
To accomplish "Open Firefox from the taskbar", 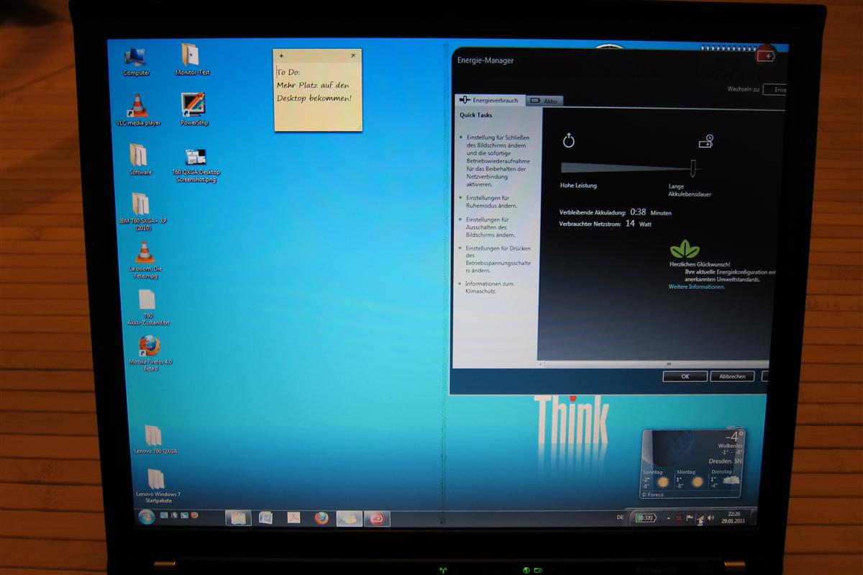I will click(321, 517).
